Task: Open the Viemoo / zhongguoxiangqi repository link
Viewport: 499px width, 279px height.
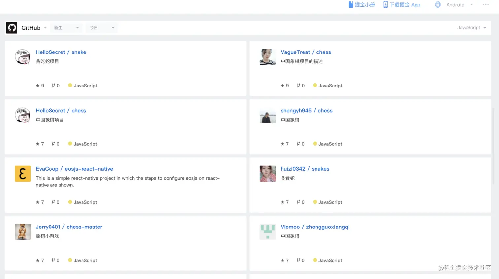Action: tap(315, 227)
